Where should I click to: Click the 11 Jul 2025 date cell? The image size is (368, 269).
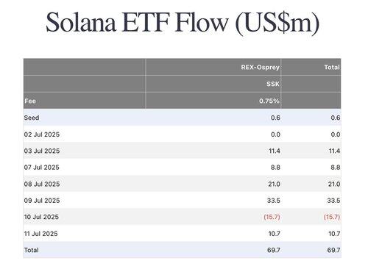[x=40, y=234]
